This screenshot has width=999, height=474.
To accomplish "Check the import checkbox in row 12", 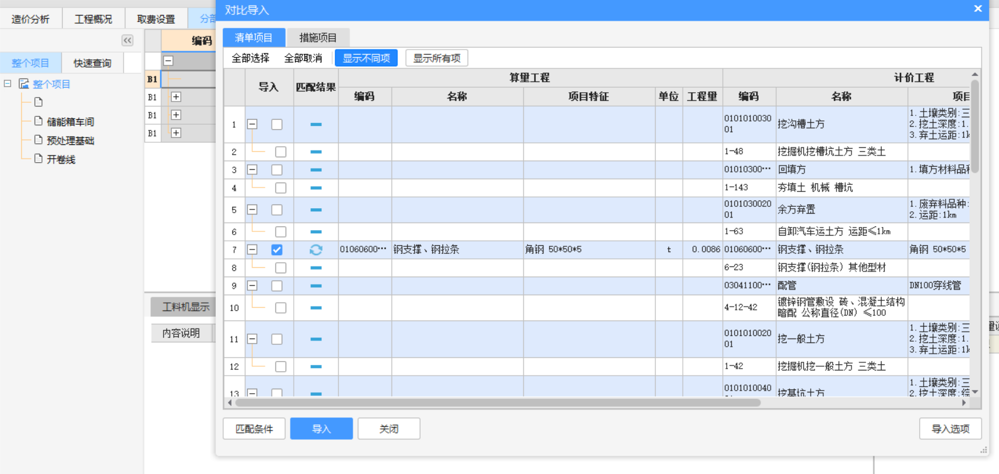I will point(280,367).
